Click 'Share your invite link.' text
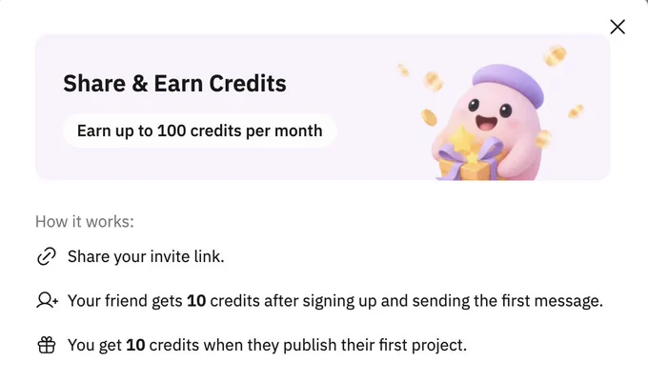Image resolution: width=648 pixels, height=382 pixels. coord(146,256)
